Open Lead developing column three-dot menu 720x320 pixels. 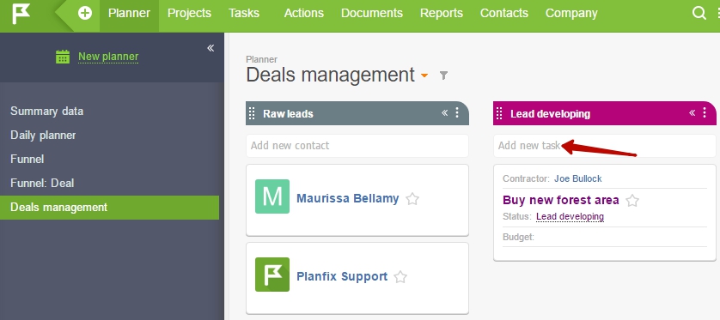[x=705, y=112]
